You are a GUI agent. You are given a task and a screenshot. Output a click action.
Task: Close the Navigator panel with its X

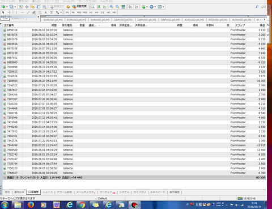(x=38, y=17)
